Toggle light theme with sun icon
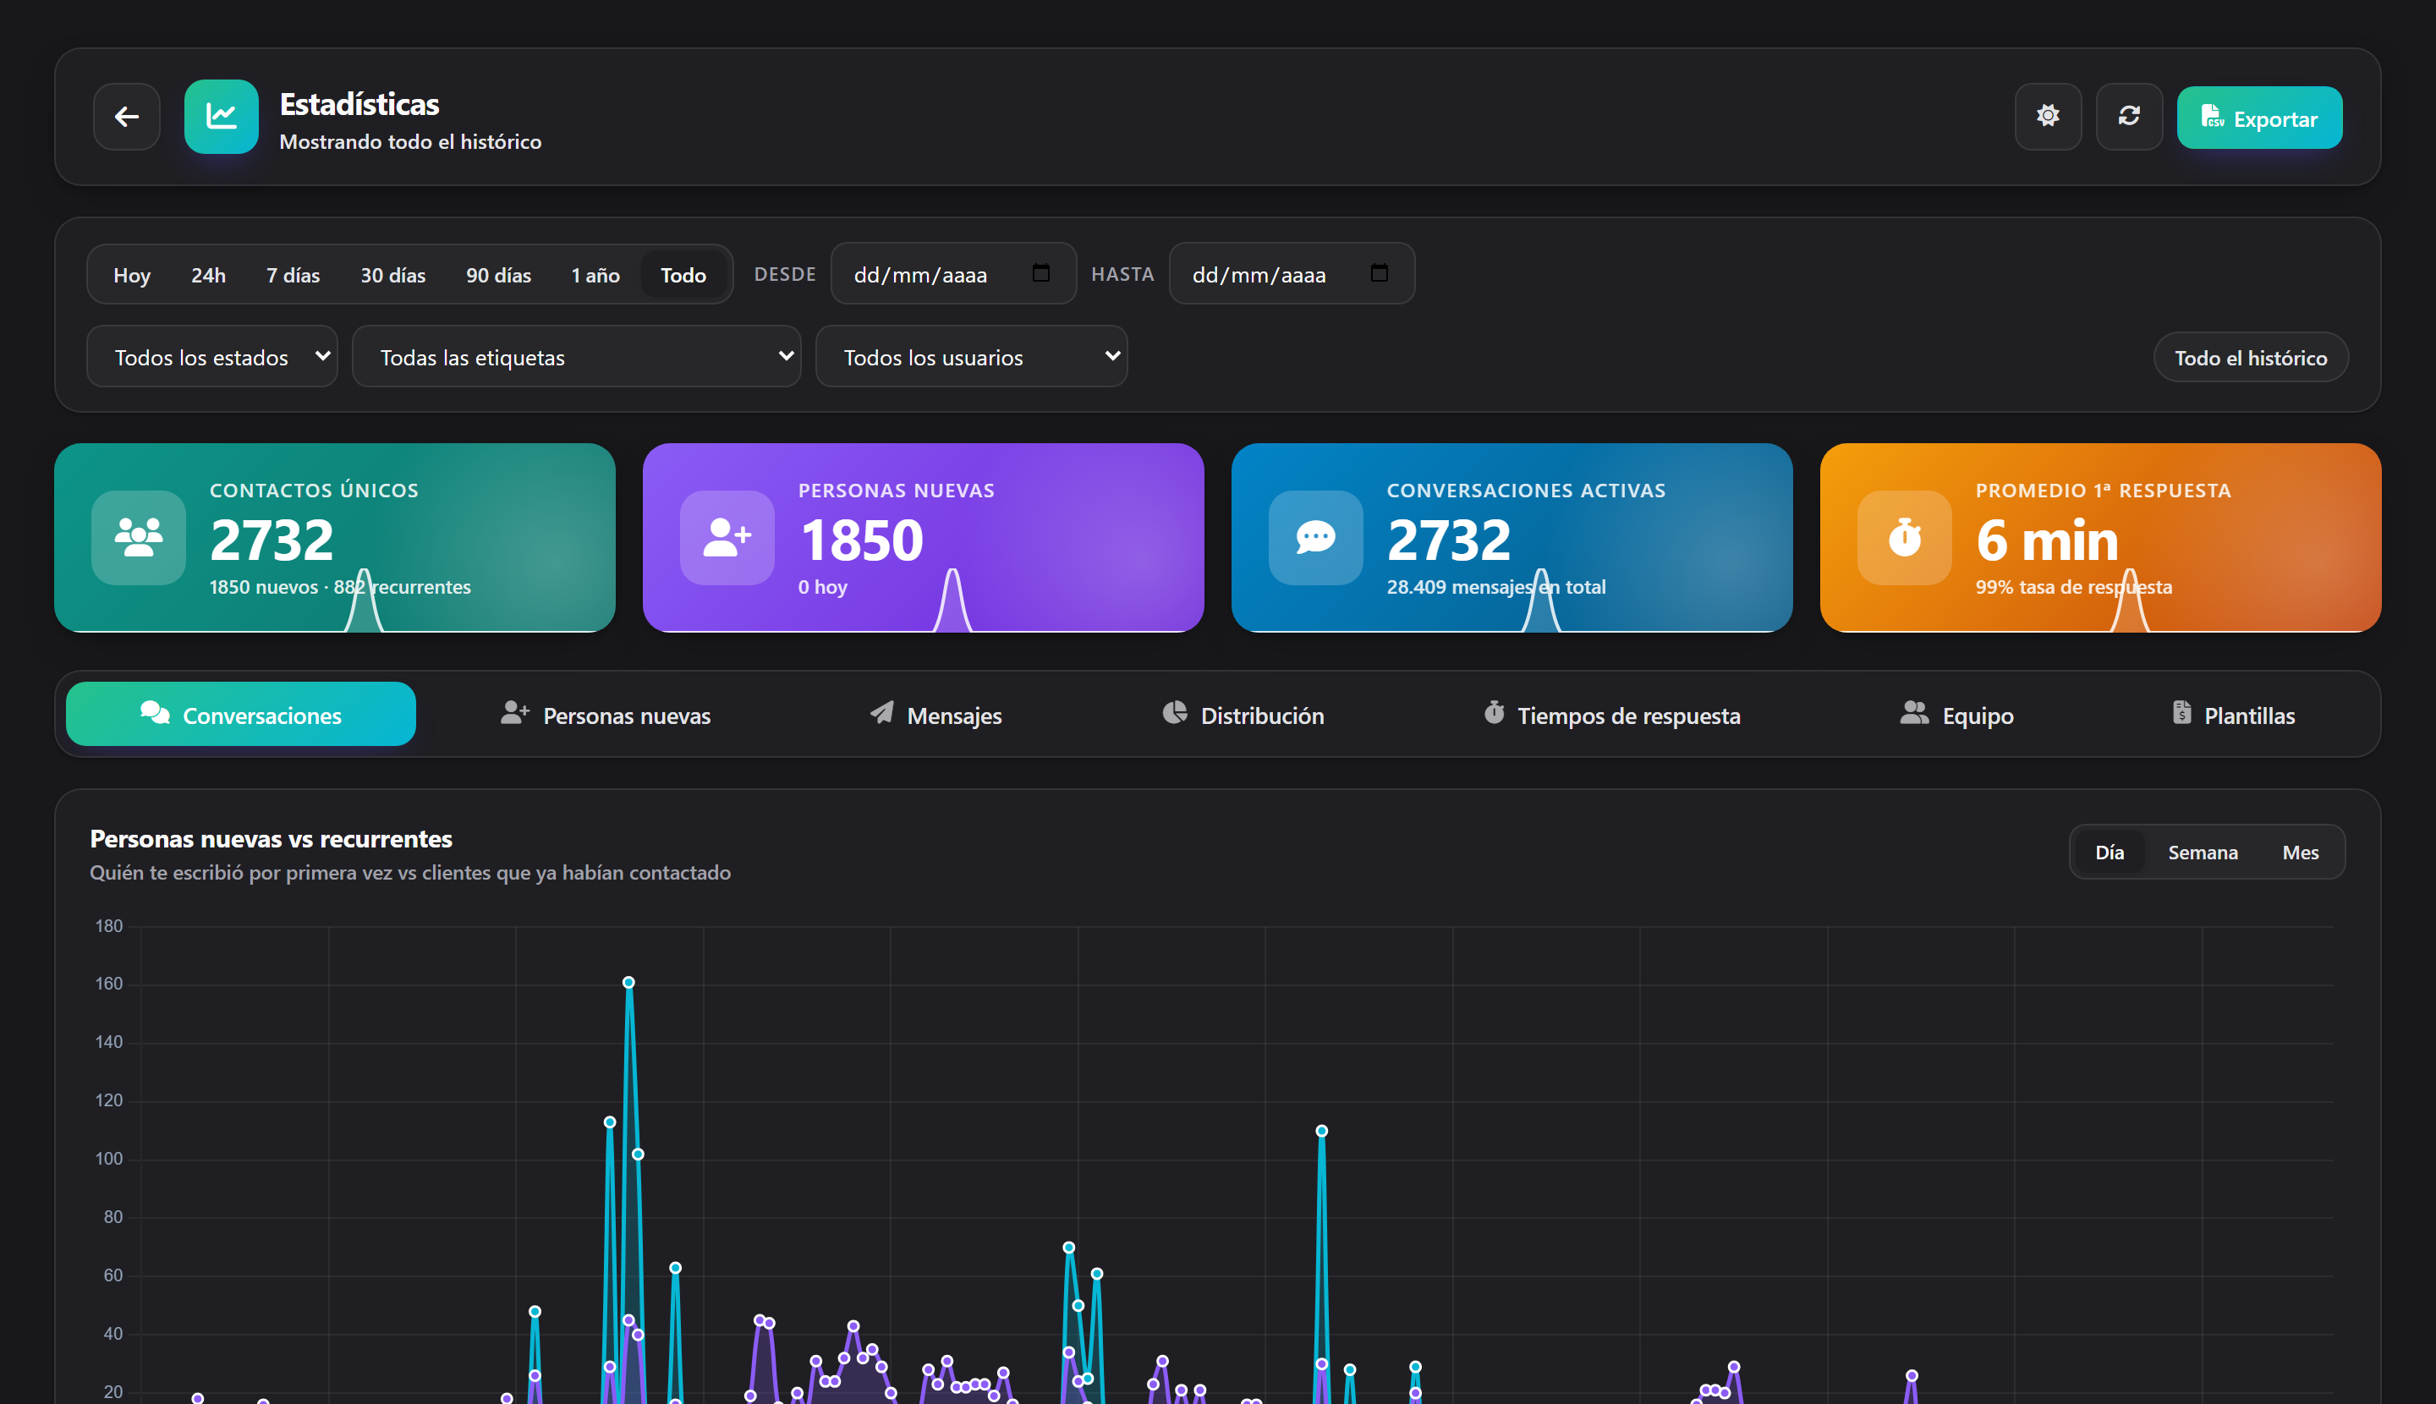The height and width of the screenshot is (1404, 2436). [x=2048, y=117]
